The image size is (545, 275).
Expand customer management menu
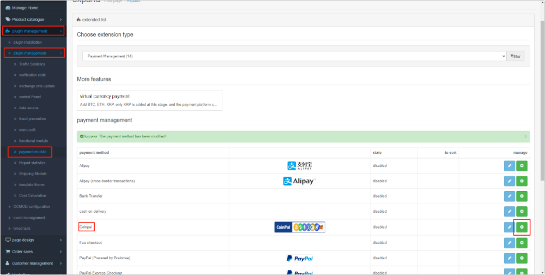(x=33, y=263)
